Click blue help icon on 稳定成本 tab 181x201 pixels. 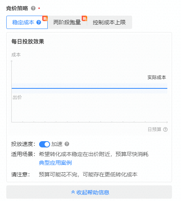[x=39, y=22]
